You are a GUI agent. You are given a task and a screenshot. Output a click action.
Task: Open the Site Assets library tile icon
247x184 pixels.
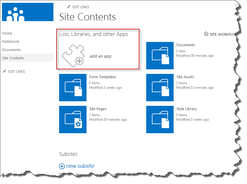160,88
